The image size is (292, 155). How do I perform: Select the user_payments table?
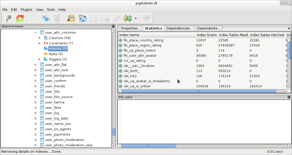(x=58, y=135)
